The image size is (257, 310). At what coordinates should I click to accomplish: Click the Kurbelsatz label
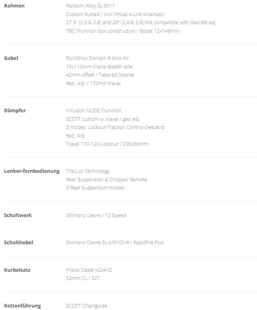[17, 270]
